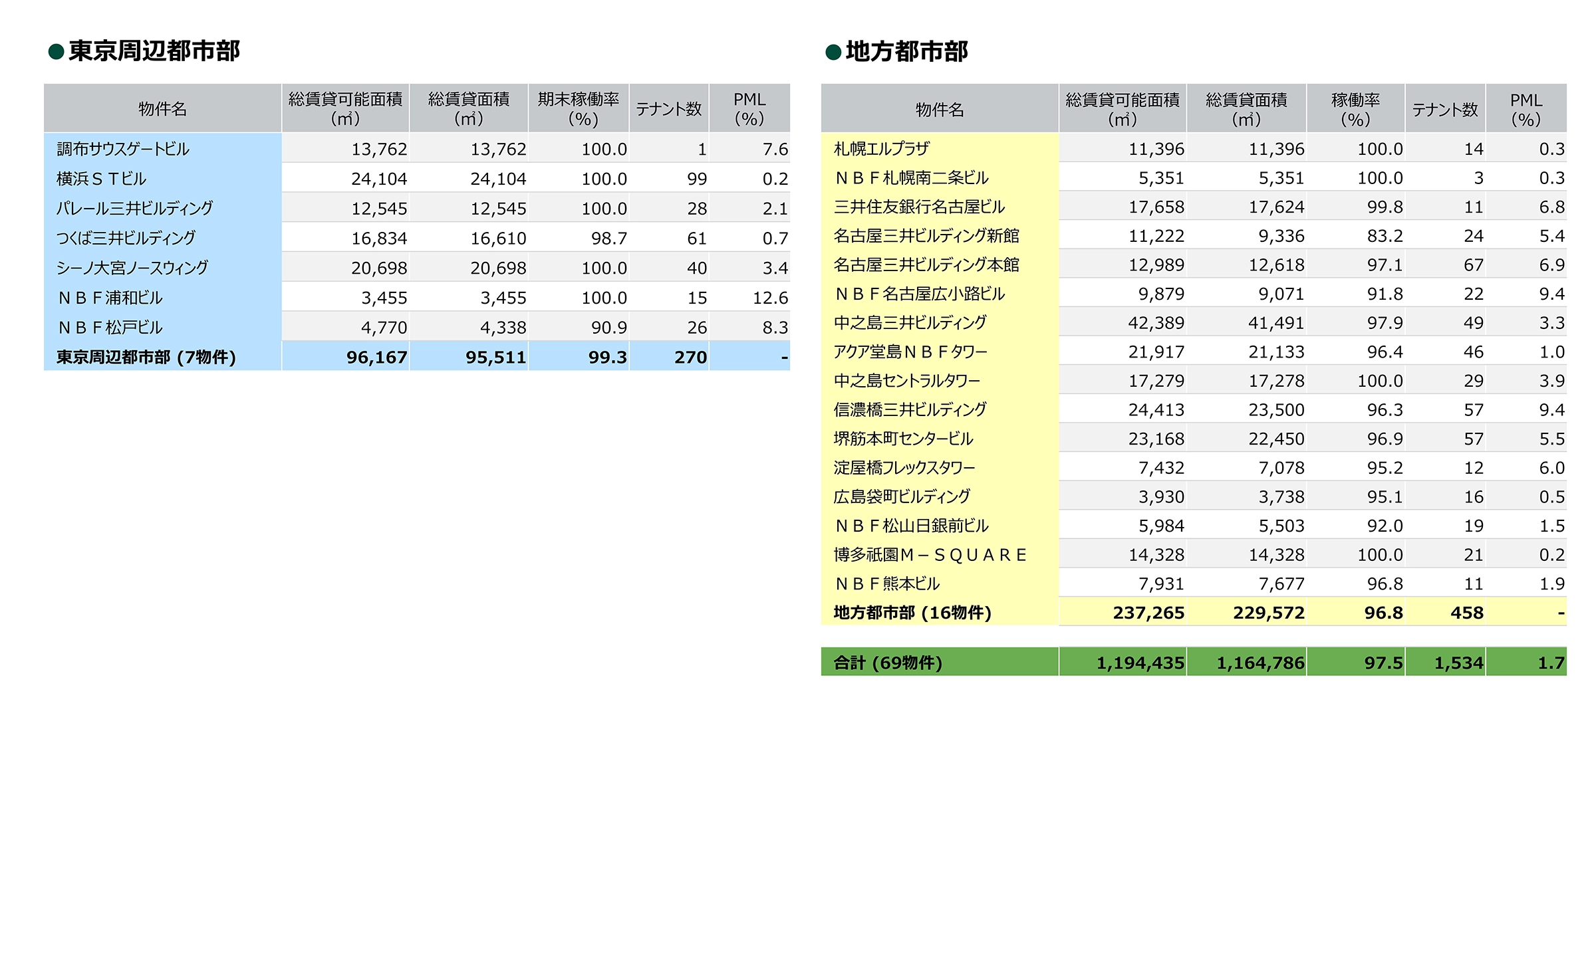
Task: Click the 東京周辺都市部 section heading
Action: [x=154, y=51]
